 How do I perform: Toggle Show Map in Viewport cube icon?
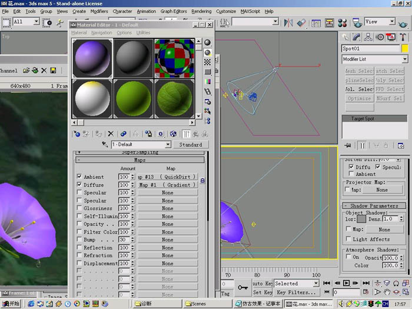[x=173, y=134]
